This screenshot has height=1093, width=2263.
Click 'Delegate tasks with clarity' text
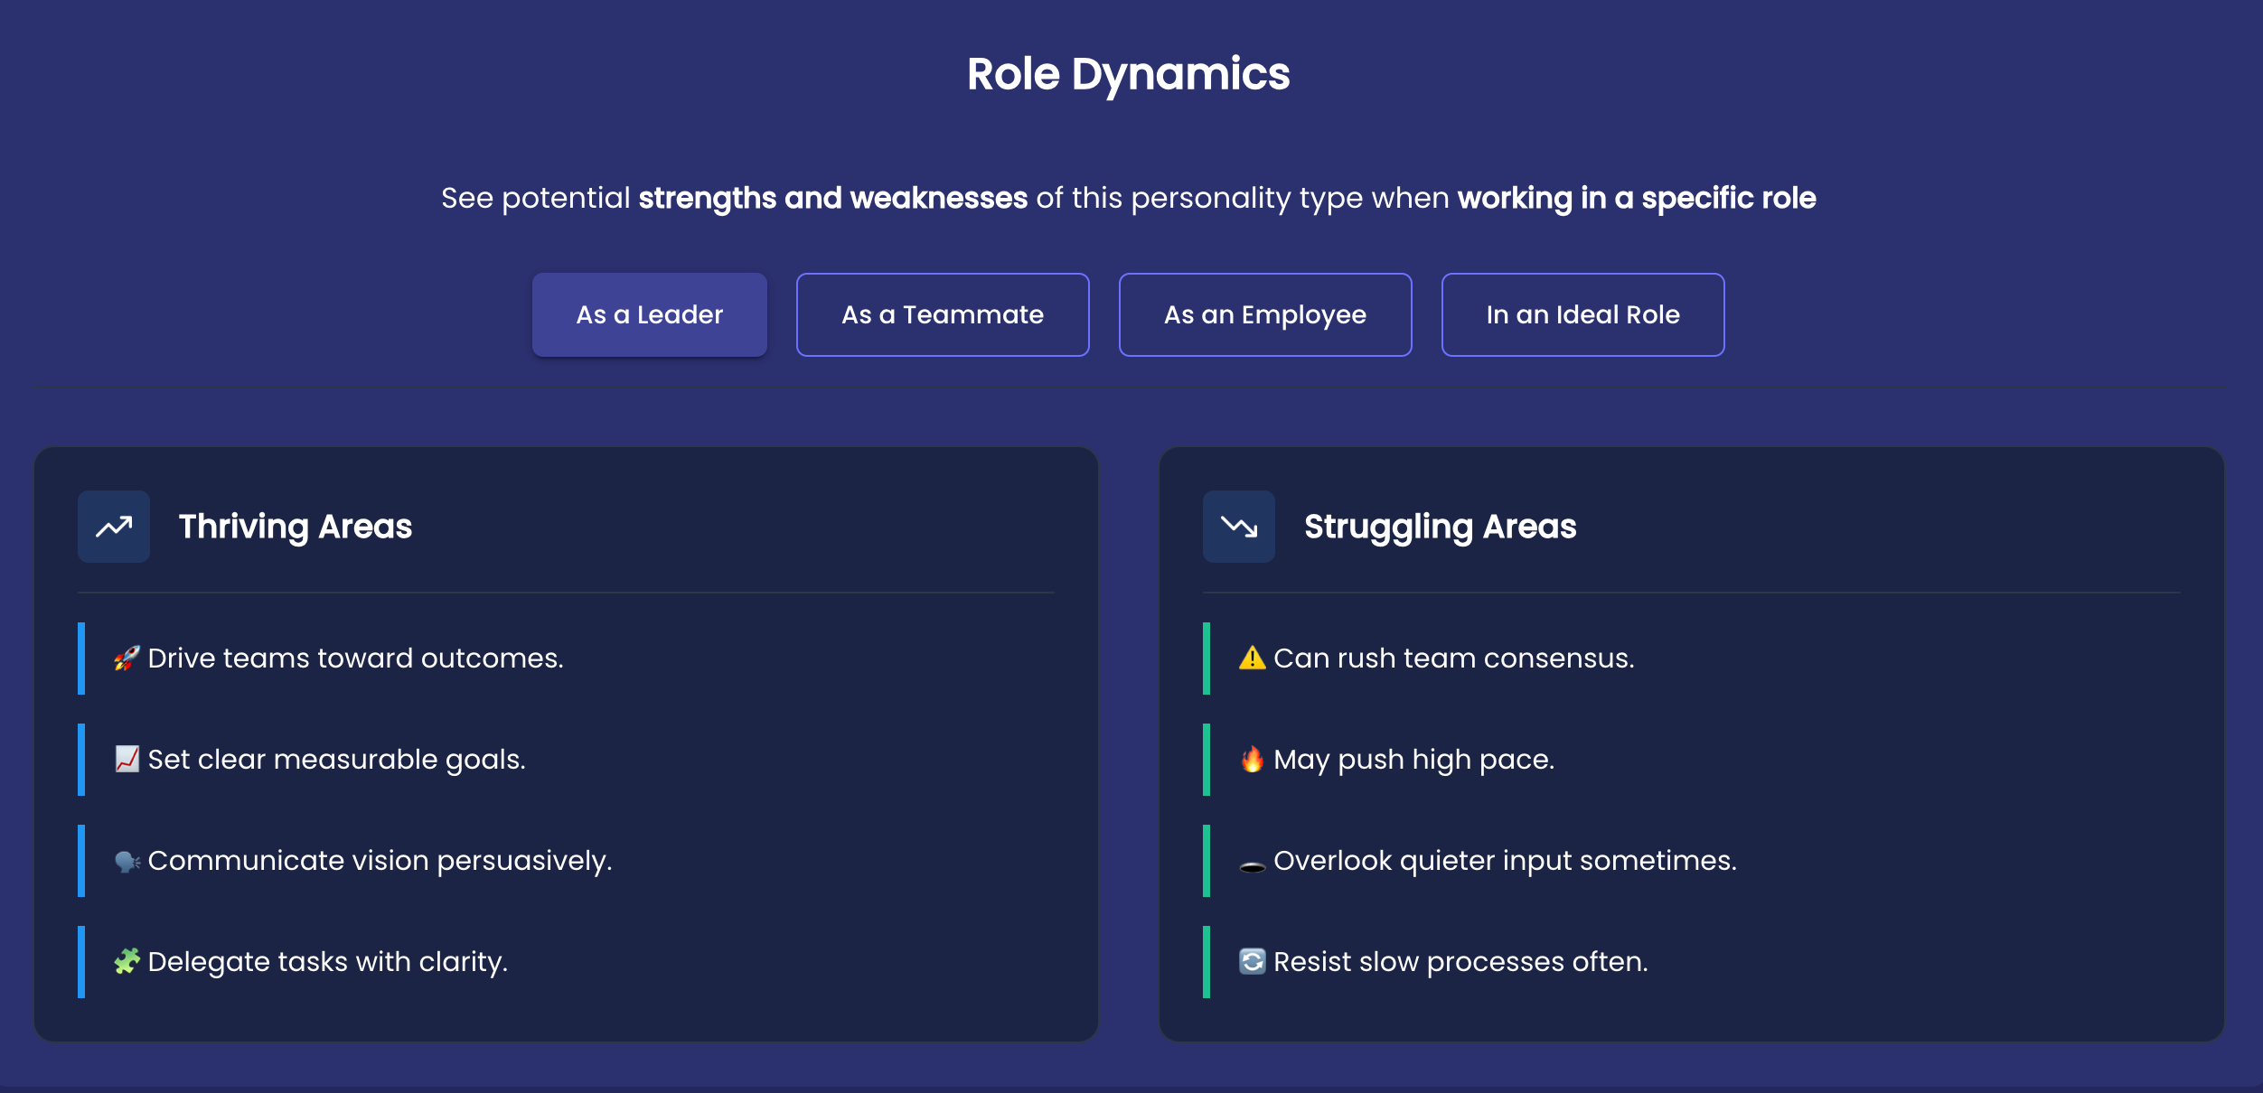tap(327, 962)
